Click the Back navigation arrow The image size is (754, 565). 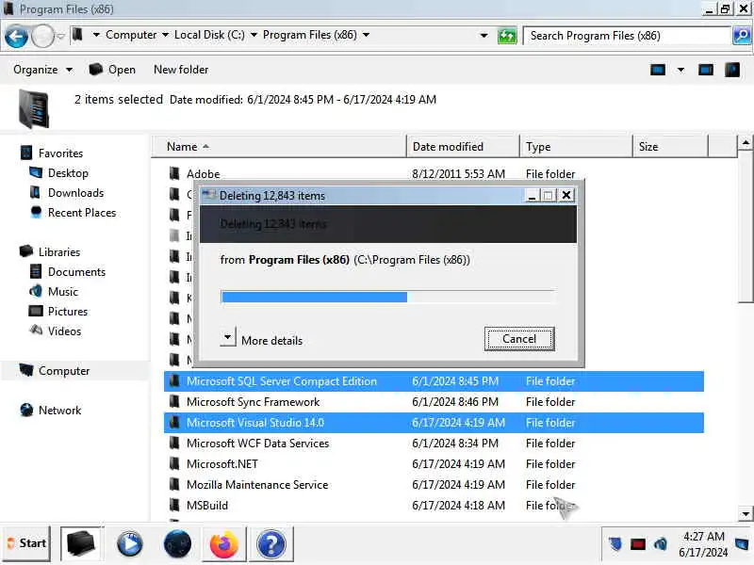pos(16,37)
